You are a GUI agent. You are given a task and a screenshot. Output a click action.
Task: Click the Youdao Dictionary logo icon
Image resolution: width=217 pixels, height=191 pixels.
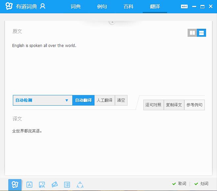click(9, 6)
